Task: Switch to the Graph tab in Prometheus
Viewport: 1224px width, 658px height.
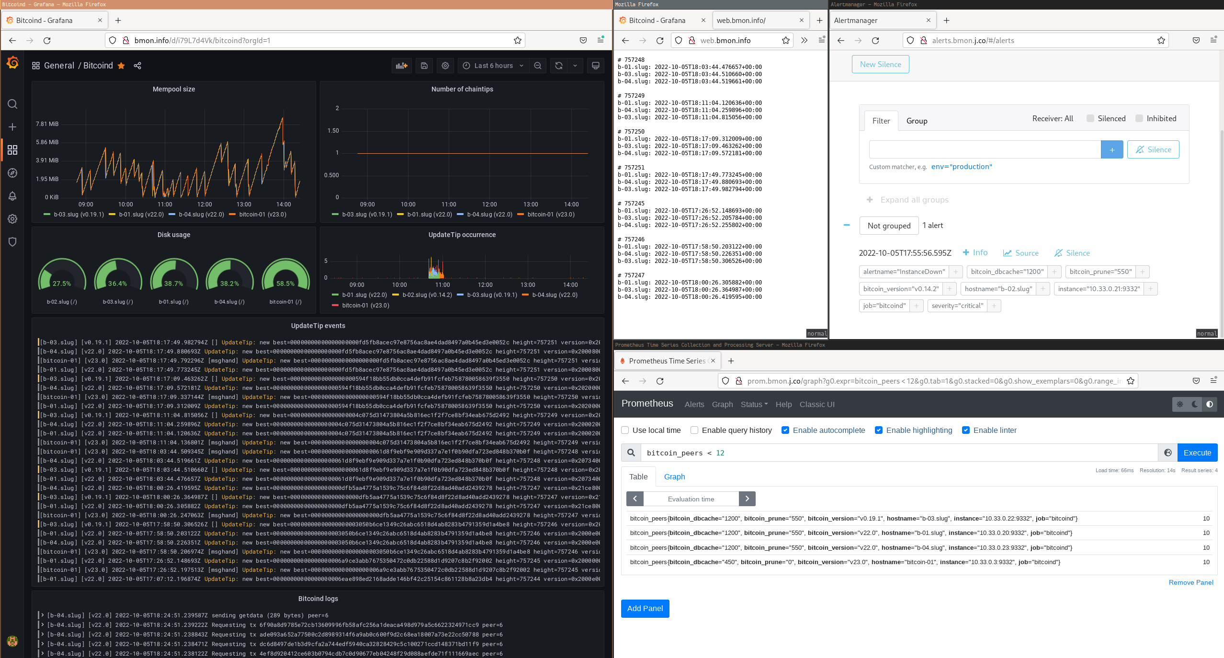Action: [x=674, y=476]
